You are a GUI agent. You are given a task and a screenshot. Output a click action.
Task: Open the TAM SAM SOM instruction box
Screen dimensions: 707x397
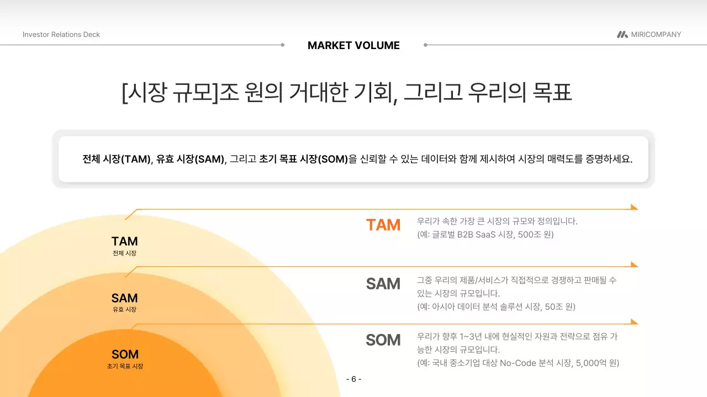tap(353, 159)
